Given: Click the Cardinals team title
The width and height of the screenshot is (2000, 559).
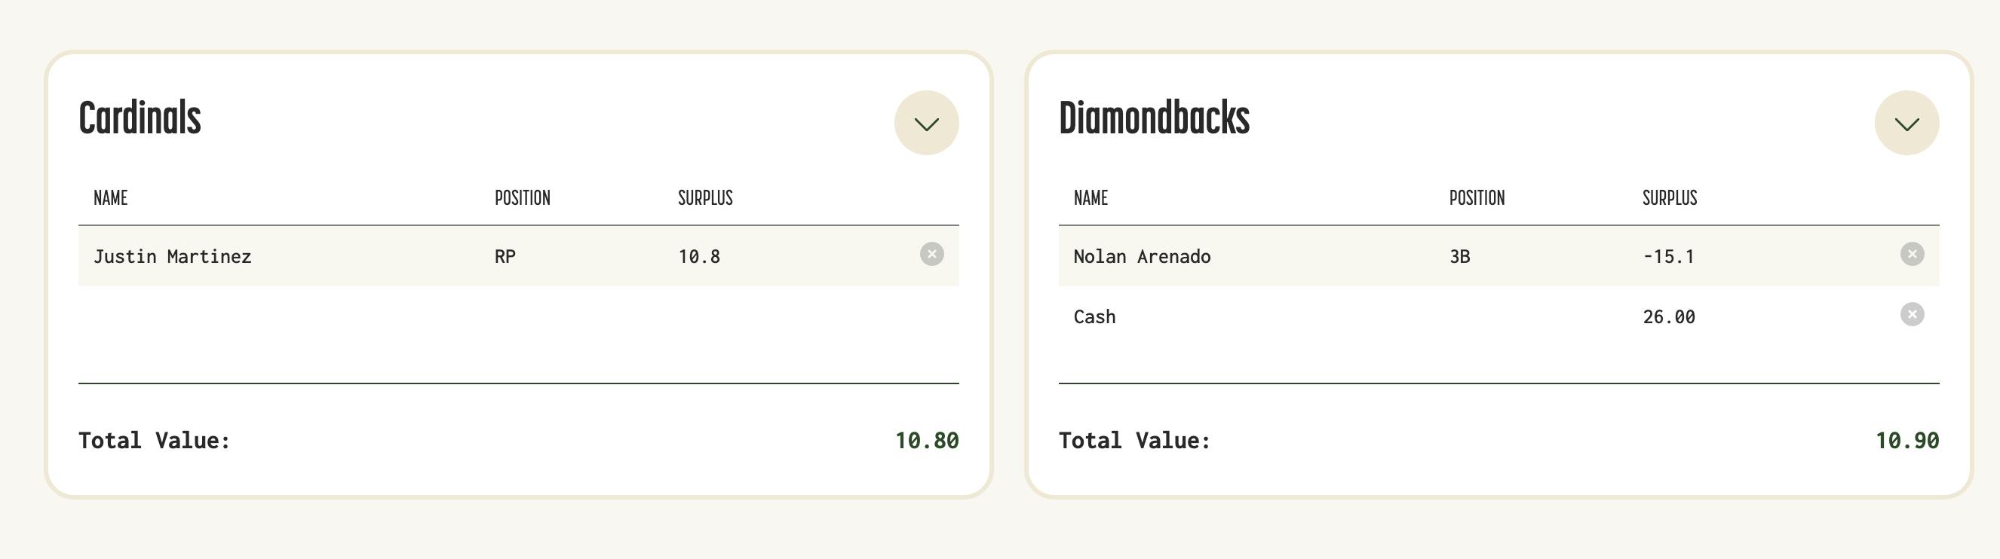Looking at the screenshot, I should [140, 118].
